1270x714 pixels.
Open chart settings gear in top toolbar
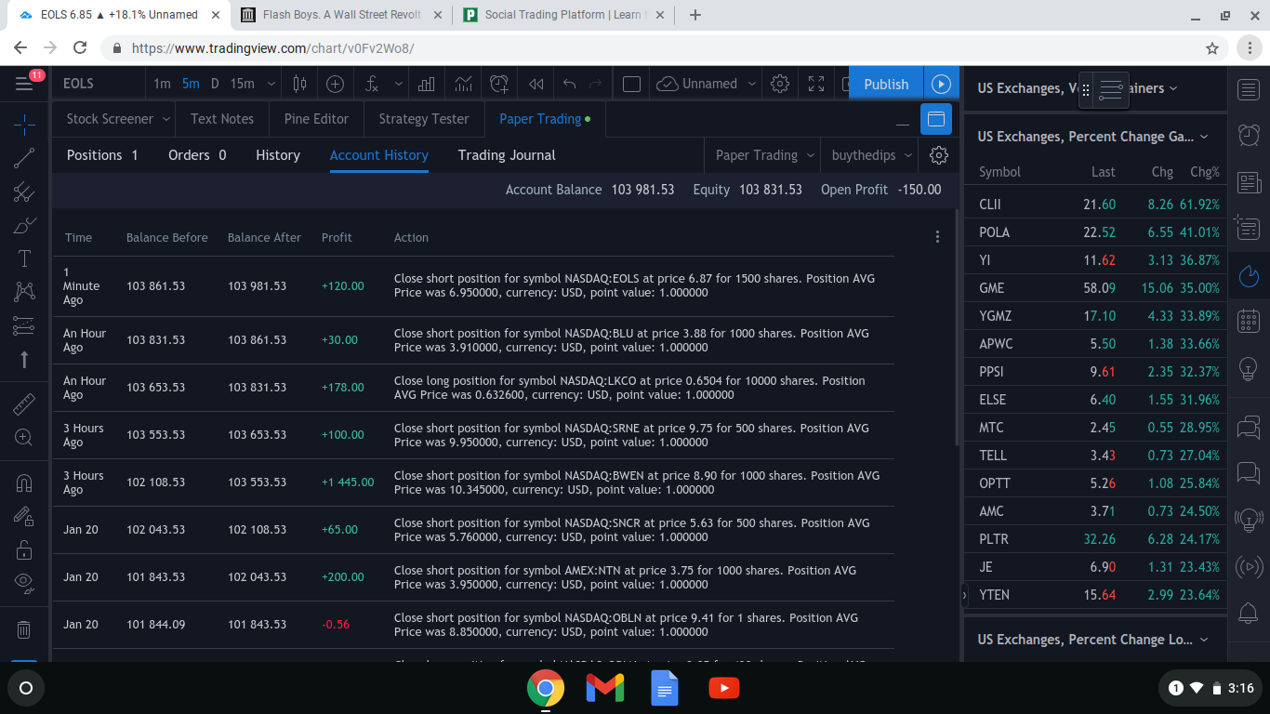click(x=780, y=84)
